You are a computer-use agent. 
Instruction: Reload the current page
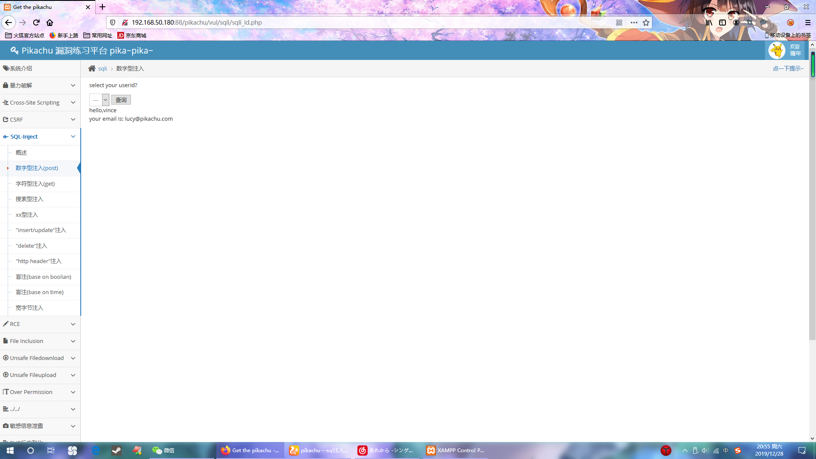[x=36, y=23]
